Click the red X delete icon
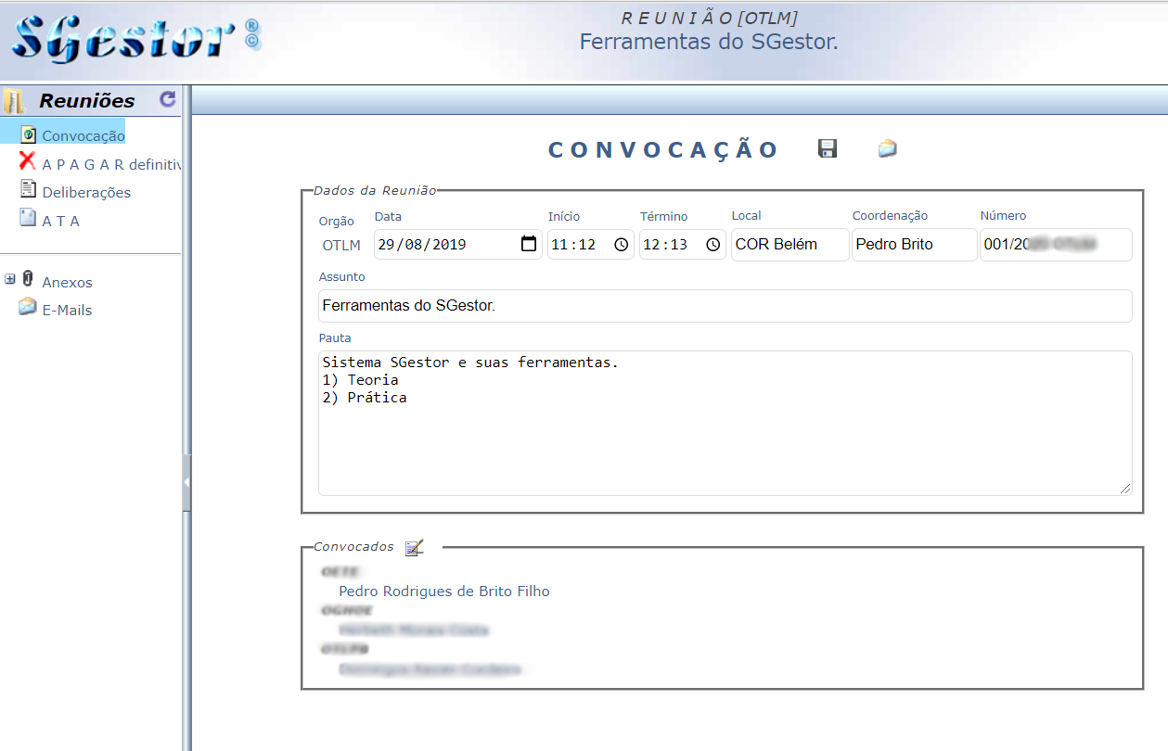This screenshot has height=751, width=1168. (28, 161)
